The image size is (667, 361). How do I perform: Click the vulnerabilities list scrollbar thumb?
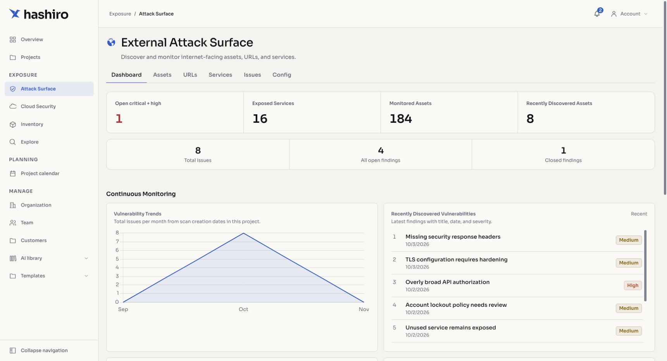point(645,265)
